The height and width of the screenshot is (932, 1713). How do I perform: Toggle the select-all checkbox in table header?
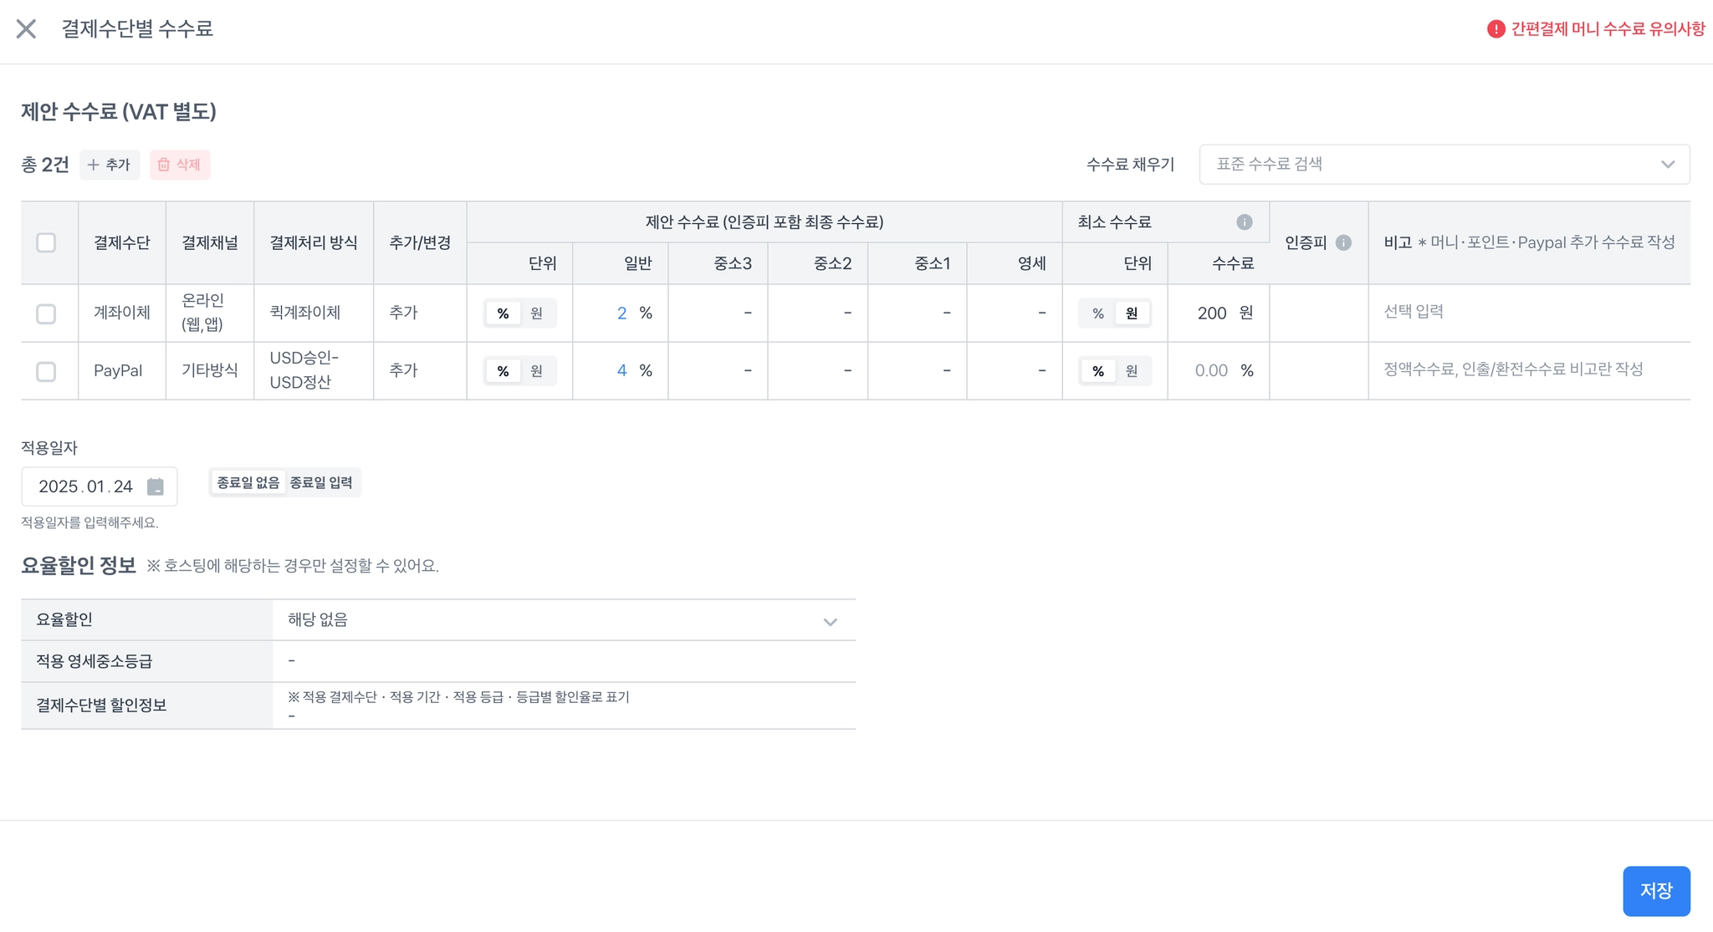[46, 242]
